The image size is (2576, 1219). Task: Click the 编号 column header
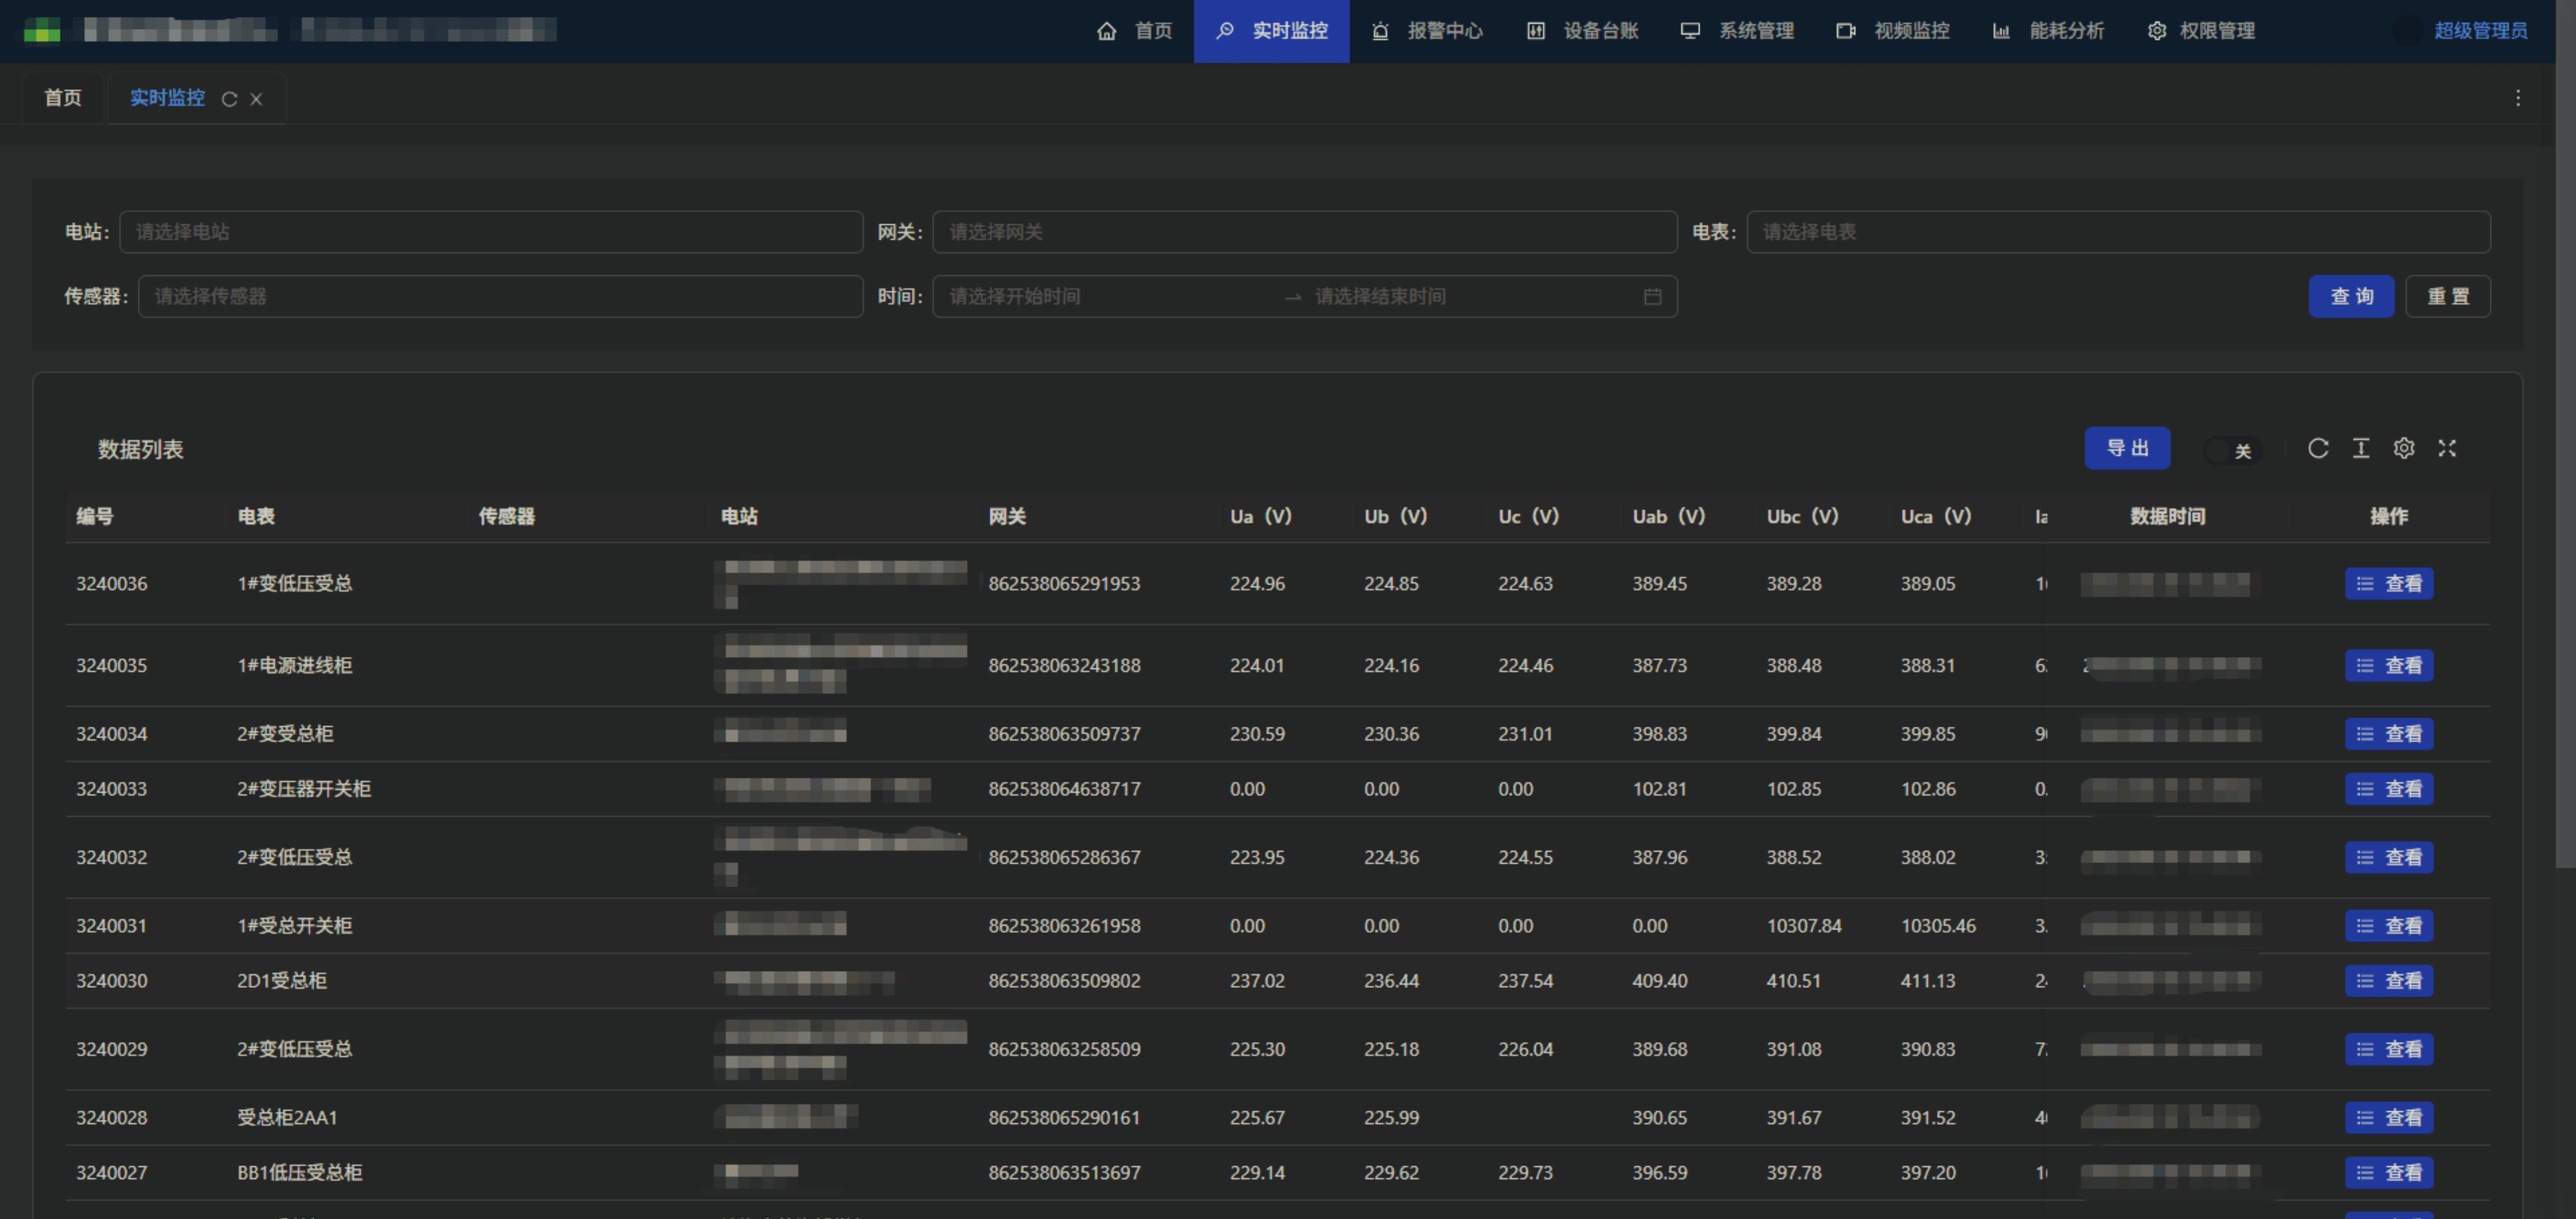point(95,517)
